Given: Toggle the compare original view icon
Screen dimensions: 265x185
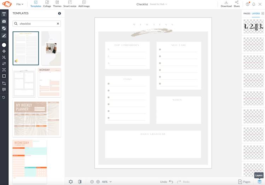Looking at the screenshot, I should coord(79,181).
